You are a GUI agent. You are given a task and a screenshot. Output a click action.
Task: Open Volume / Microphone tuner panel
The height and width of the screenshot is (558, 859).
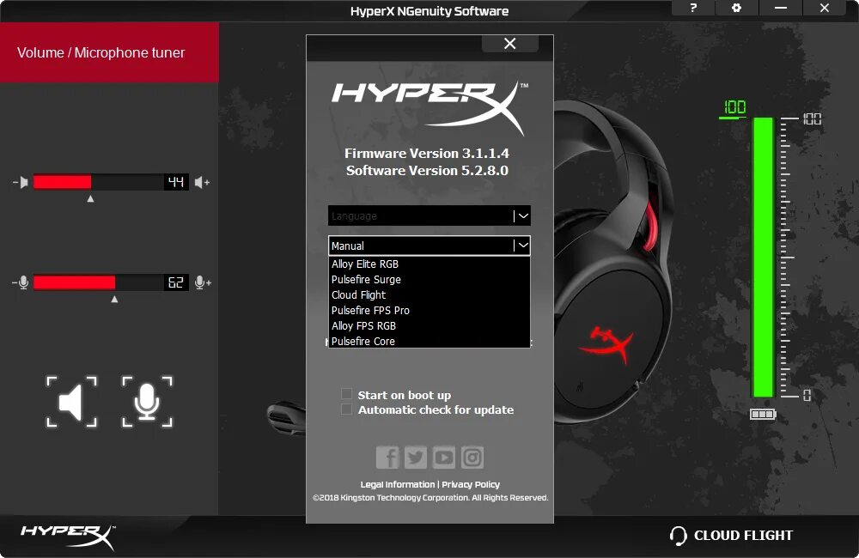(x=109, y=52)
